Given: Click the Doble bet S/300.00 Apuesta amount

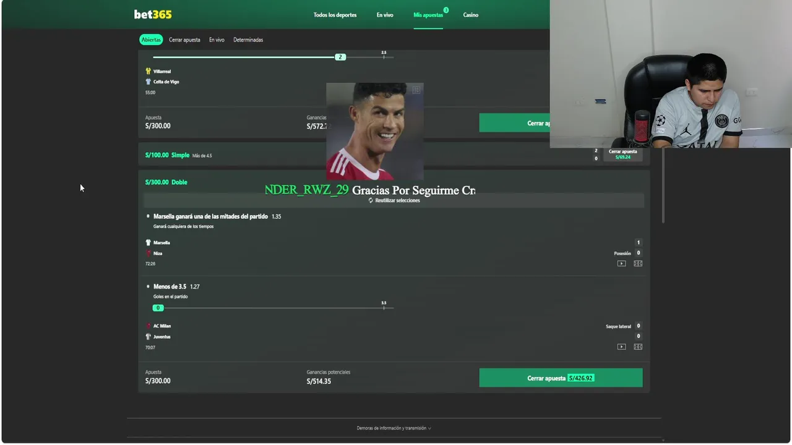Looking at the screenshot, I should 158,381.
